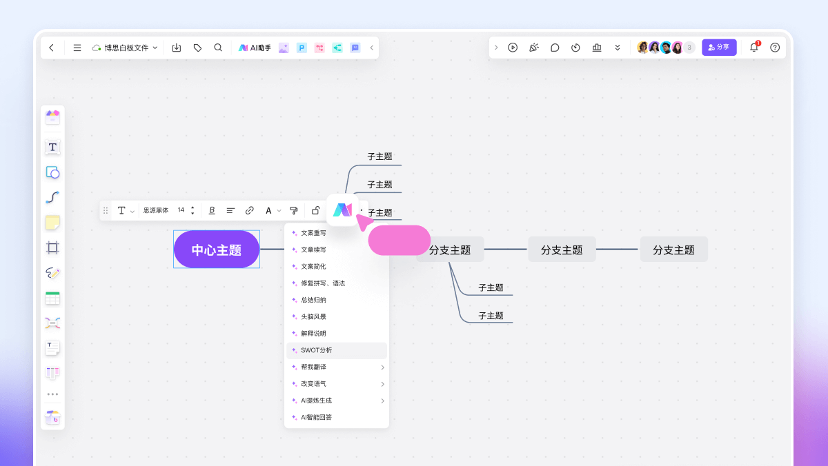Image resolution: width=828 pixels, height=466 pixels.
Task: Select the sticky note tool
Action: pyautogui.click(x=52, y=223)
